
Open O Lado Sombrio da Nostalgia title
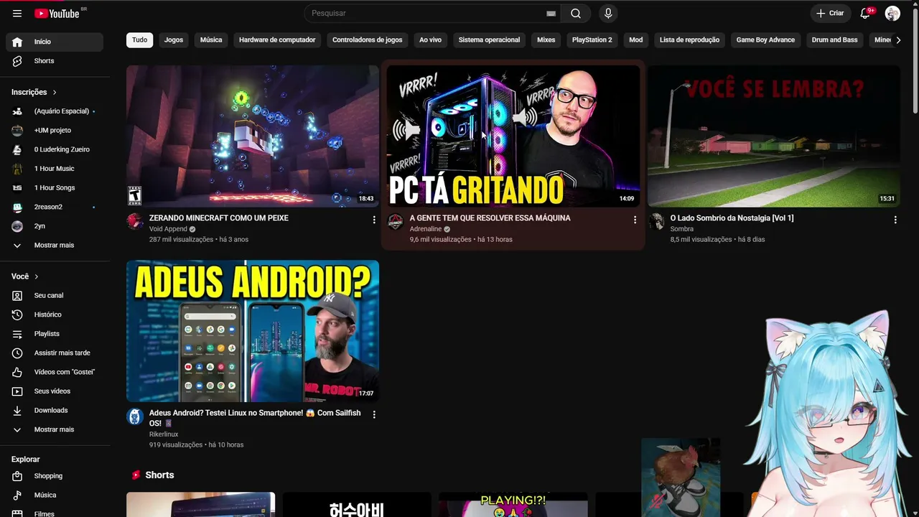coord(732,218)
